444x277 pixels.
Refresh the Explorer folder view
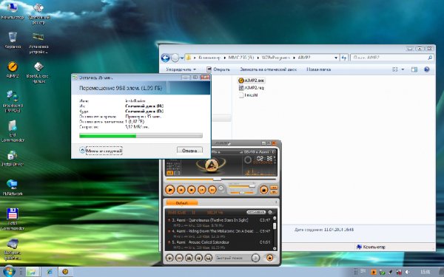(344, 58)
